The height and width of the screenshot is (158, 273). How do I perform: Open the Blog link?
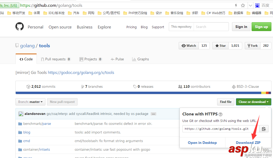click(x=144, y=27)
